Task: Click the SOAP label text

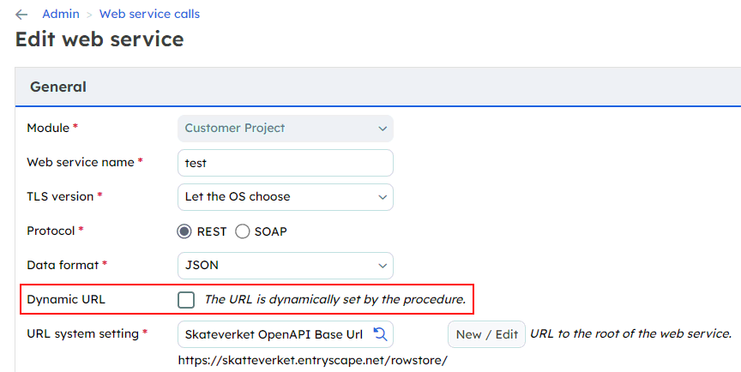Action: tap(270, 231)
